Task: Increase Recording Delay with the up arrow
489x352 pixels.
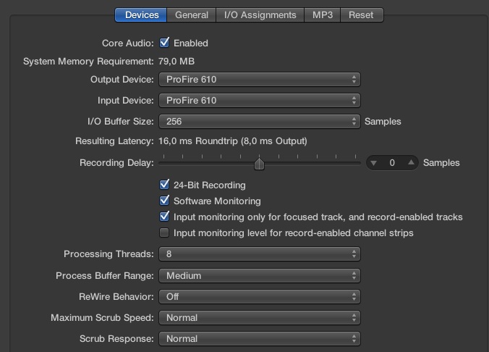Action: [410, 163]
